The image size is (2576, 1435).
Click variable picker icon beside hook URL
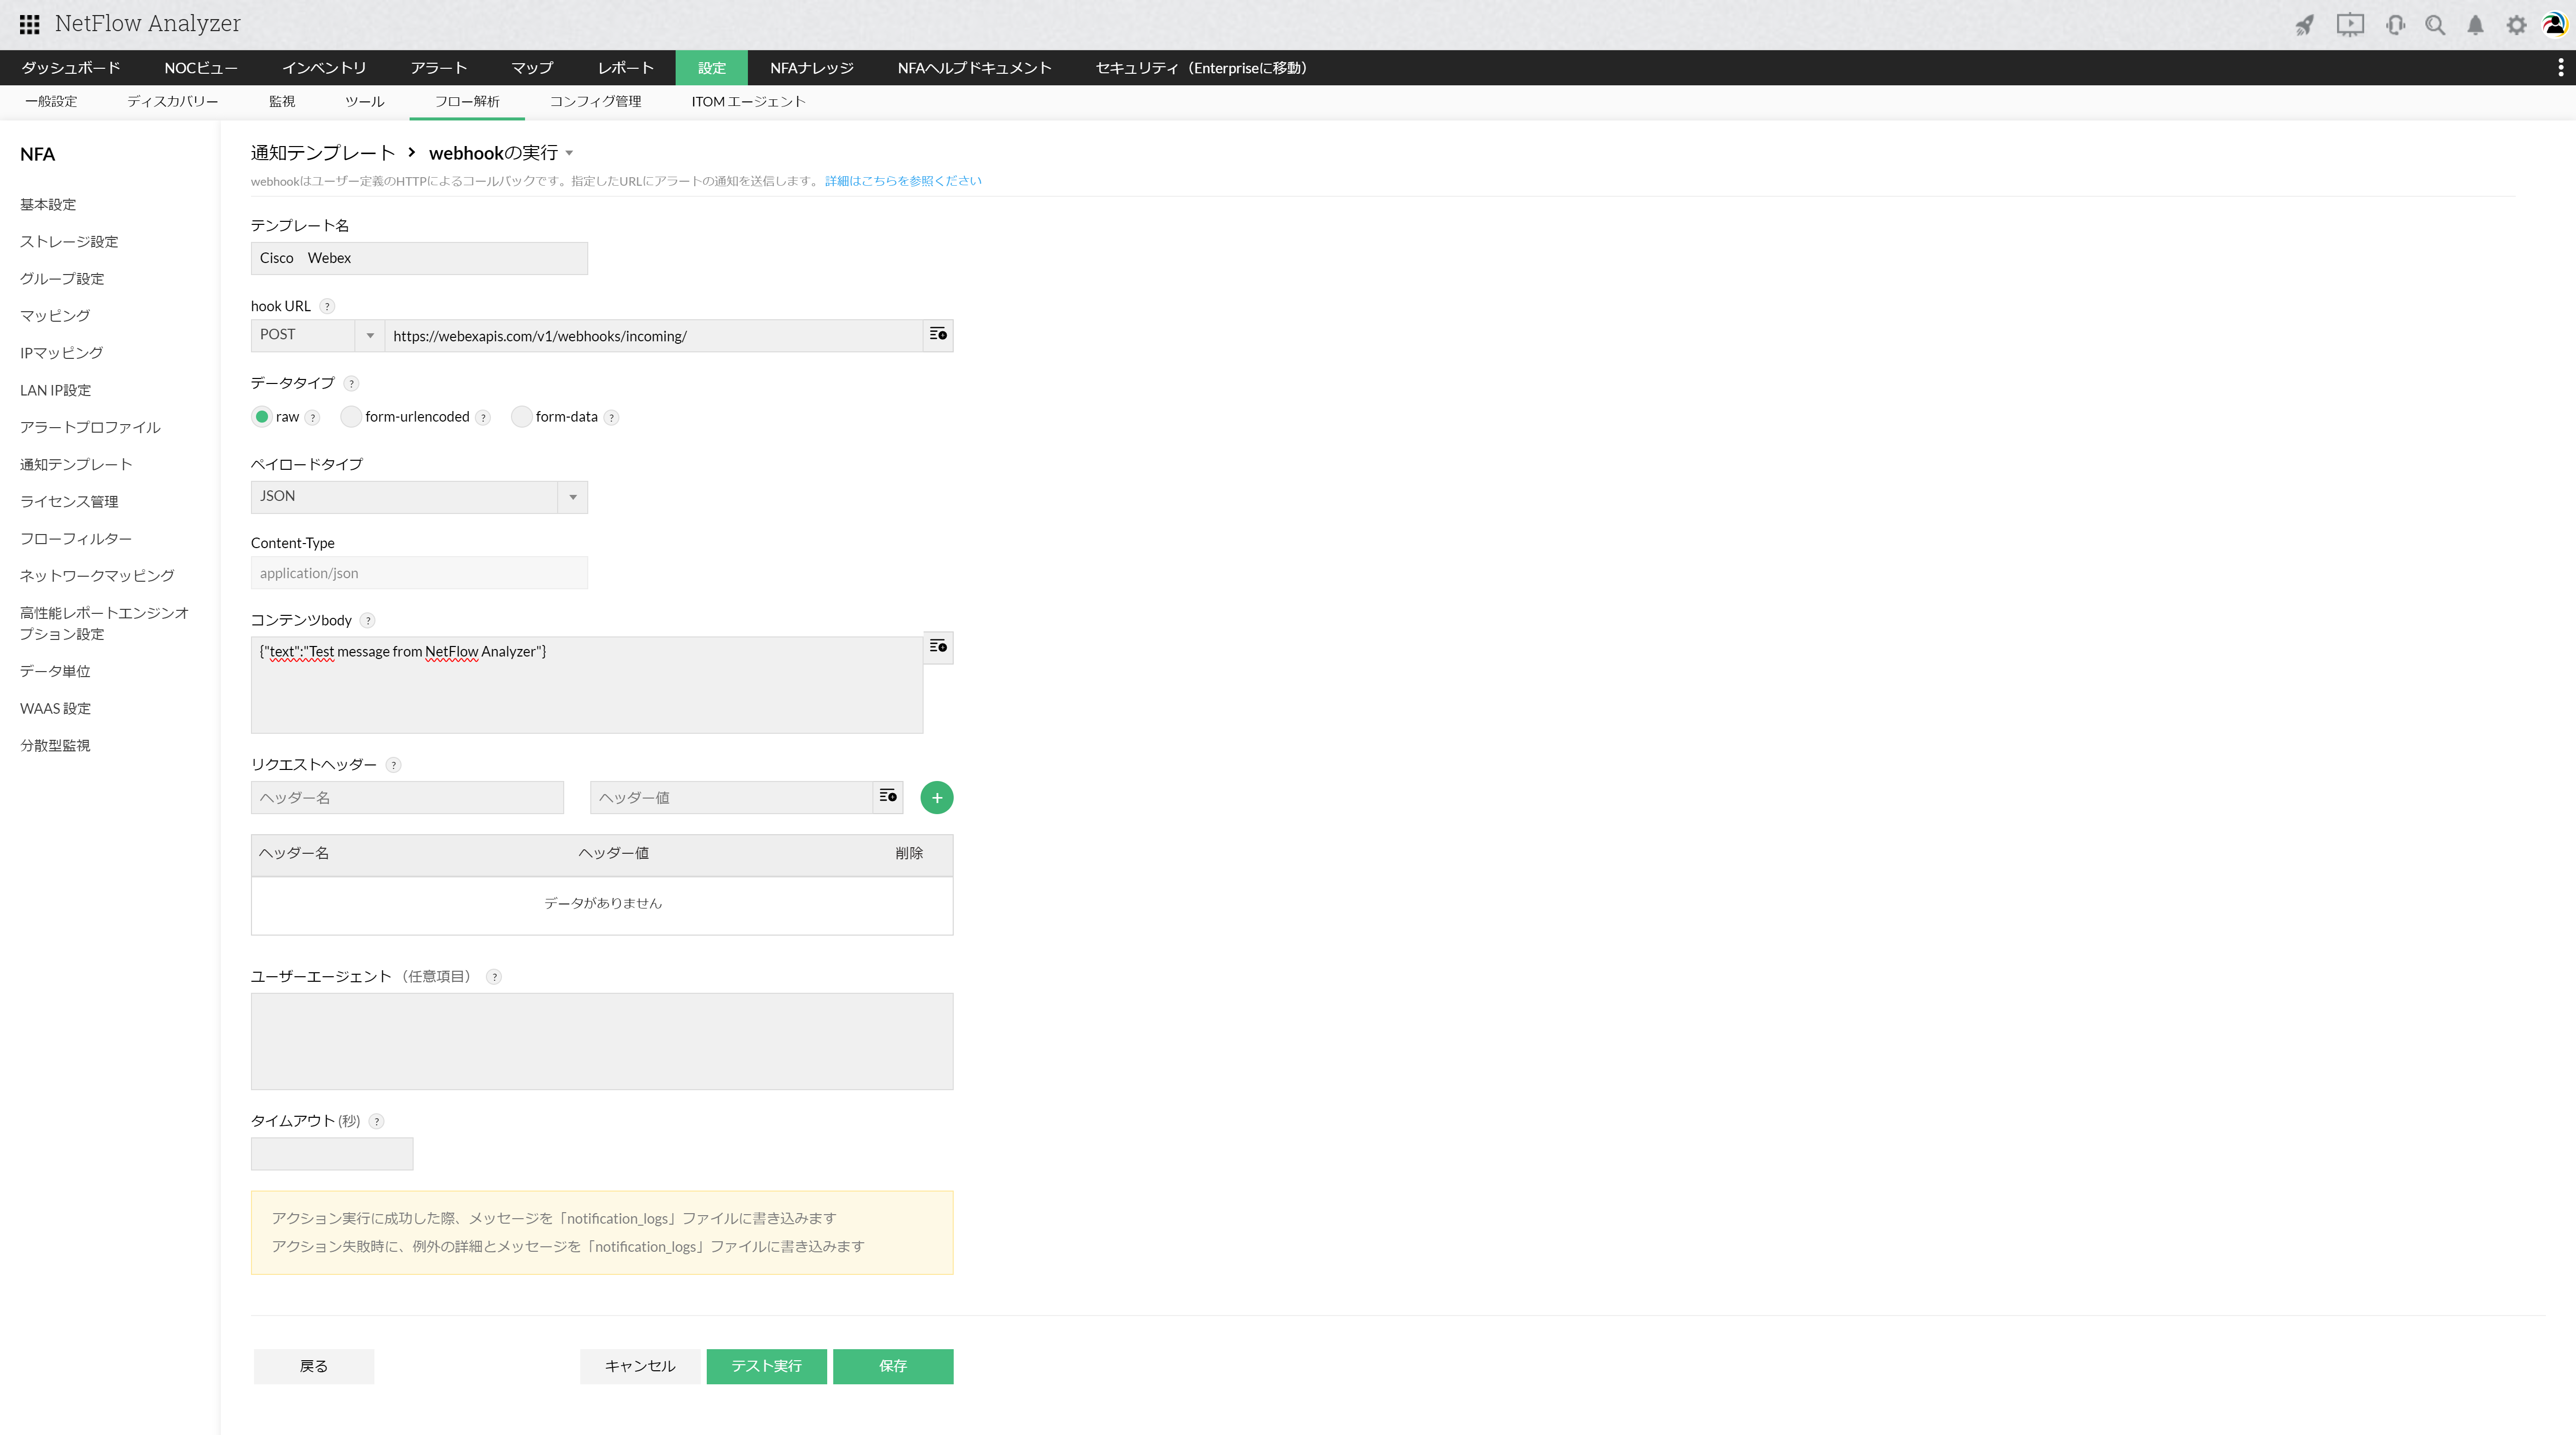937,335
